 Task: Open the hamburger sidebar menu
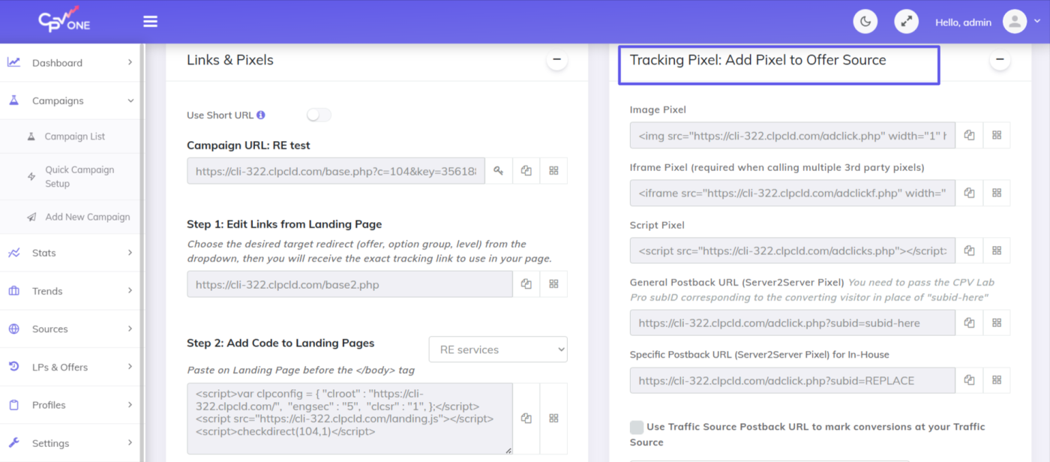pos(150,22)
